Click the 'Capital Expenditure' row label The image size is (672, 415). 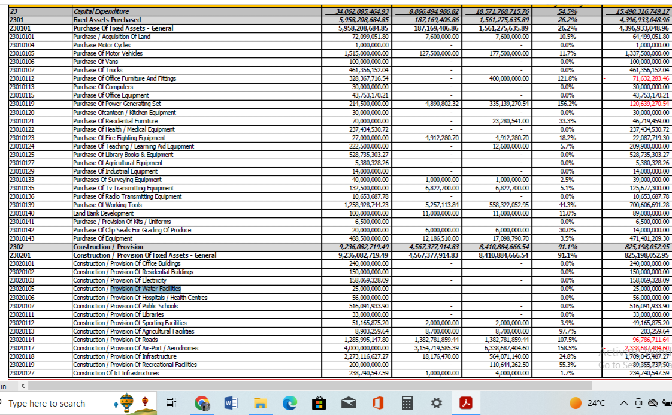pyautogui.click(x=101, y=11)
